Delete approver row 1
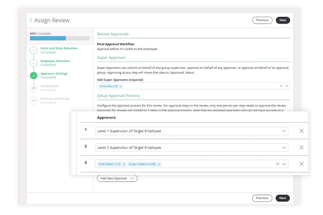This screenshot has height=215, width=323. point(301,131)
